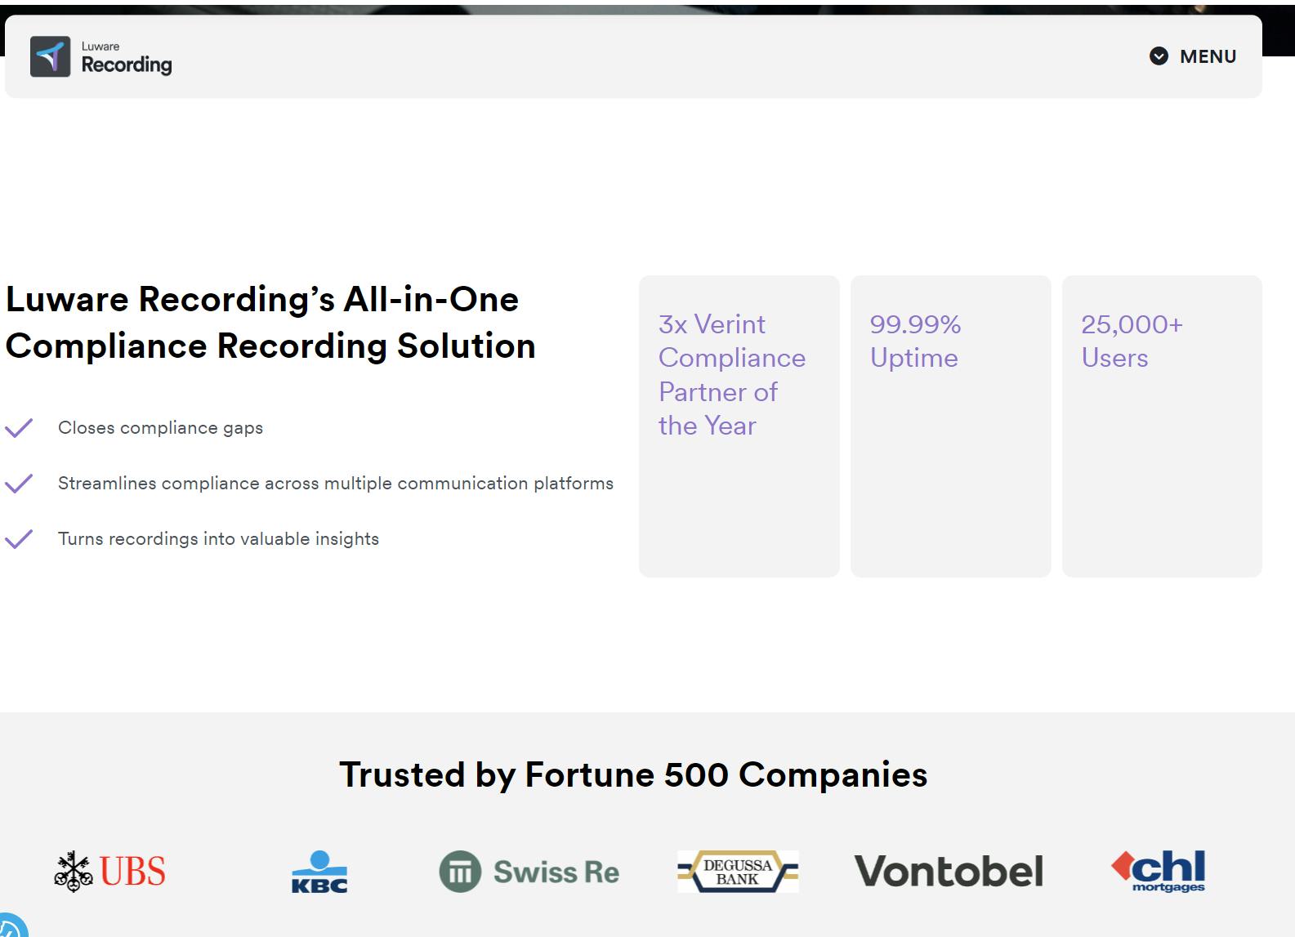Click the KBC logo
Image resolution: width=1295 pixels, height=937 pixels.
tap(319, 872)
